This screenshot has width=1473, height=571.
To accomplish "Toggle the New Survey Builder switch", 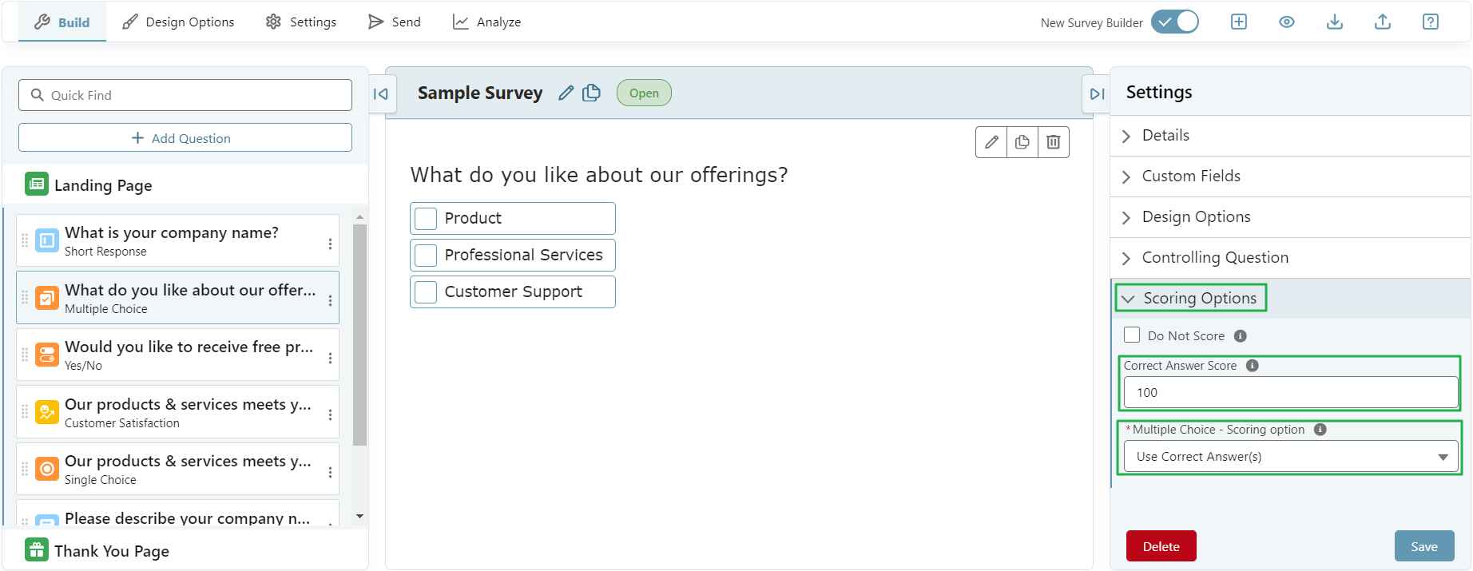I will 1174,22.
